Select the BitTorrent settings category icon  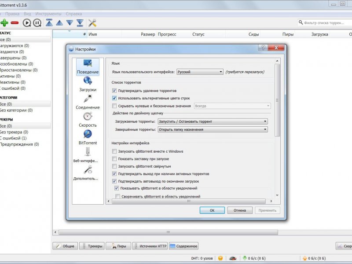[x=88, y=138]
